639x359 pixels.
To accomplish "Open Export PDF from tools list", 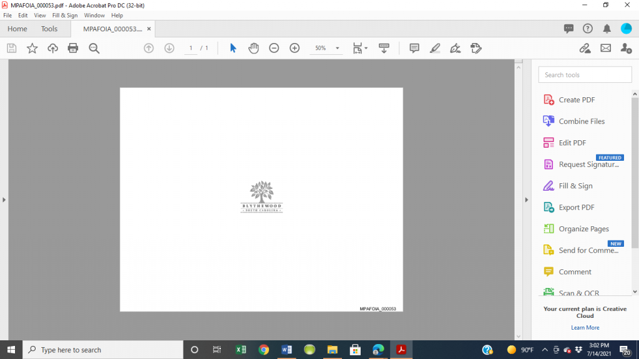I will coord(576,208).
